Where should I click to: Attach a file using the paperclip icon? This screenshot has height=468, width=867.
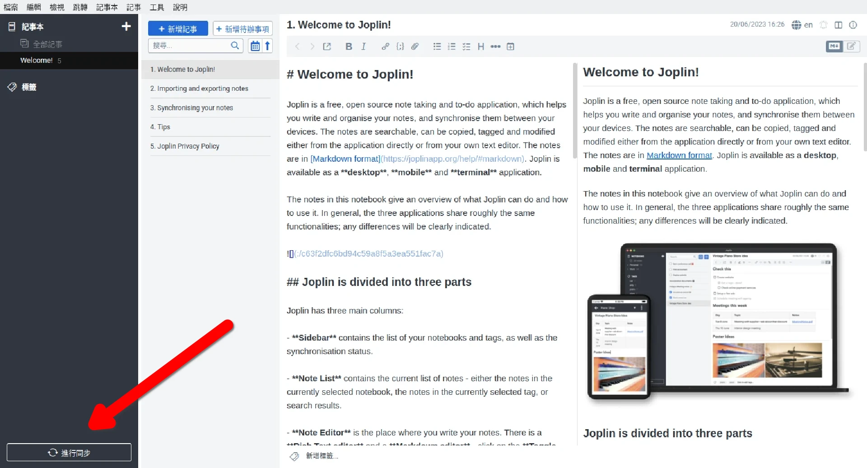[415, 47]
